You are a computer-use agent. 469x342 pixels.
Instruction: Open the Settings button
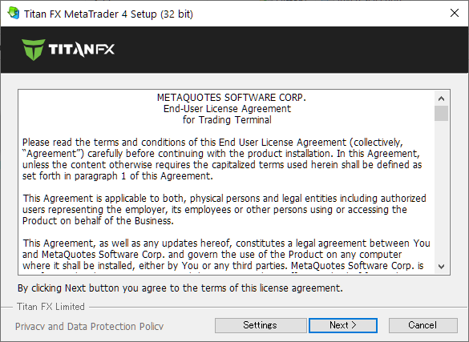261,325
